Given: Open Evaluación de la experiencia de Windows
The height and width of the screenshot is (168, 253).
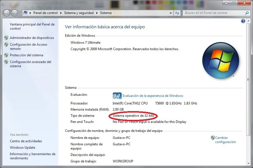Looking at the screenshot, I should (153, 96).
